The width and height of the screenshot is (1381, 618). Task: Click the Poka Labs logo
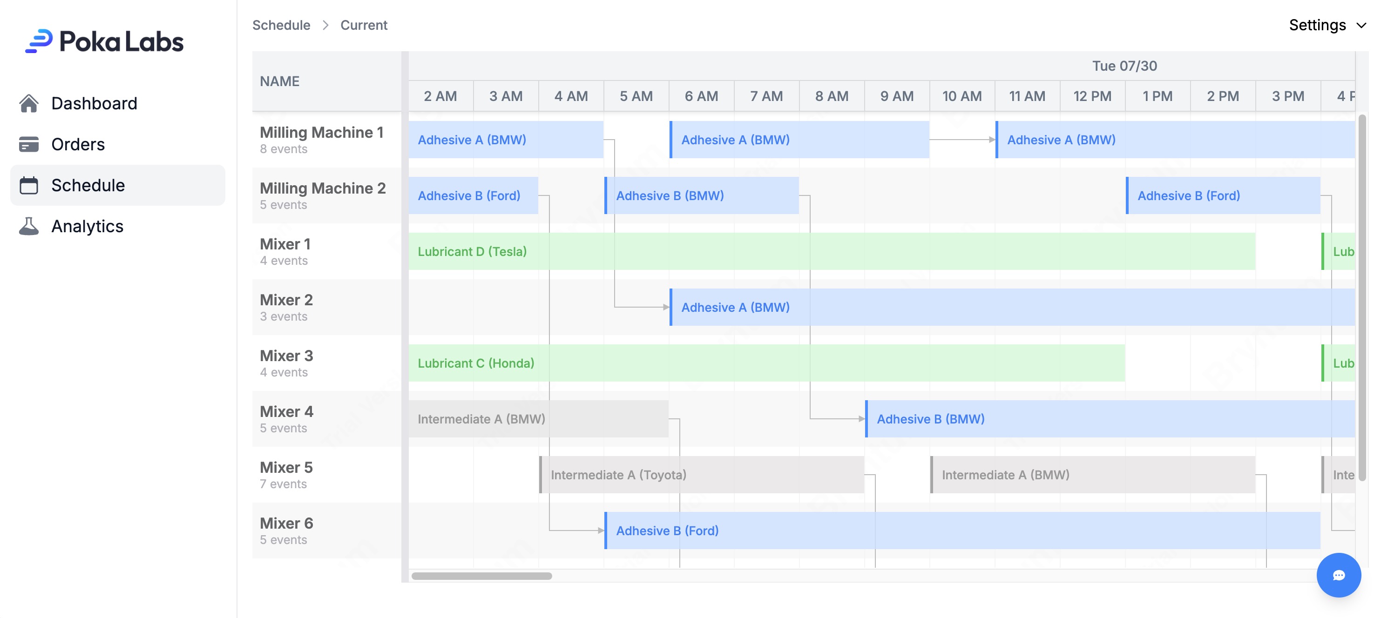click(x=105, y=42)
